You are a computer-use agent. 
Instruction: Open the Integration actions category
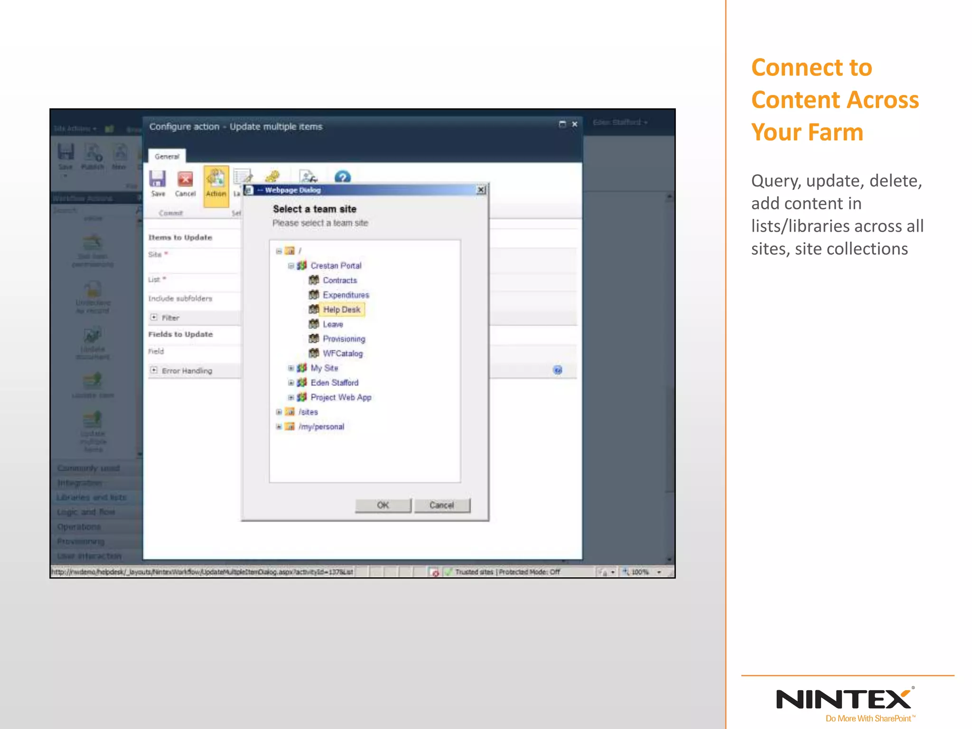point(97,483)
